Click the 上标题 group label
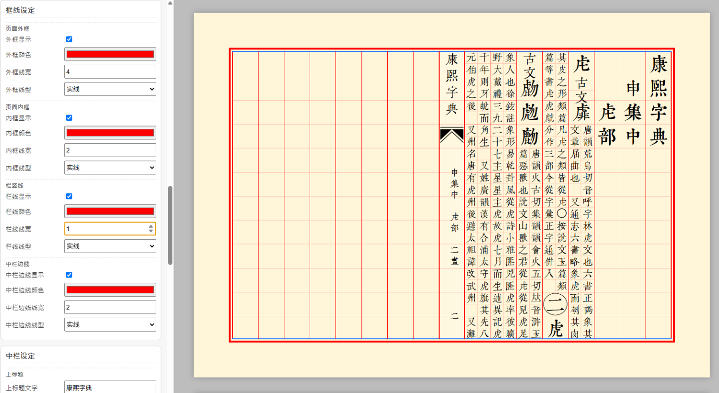719x393 pixels. 14,375
